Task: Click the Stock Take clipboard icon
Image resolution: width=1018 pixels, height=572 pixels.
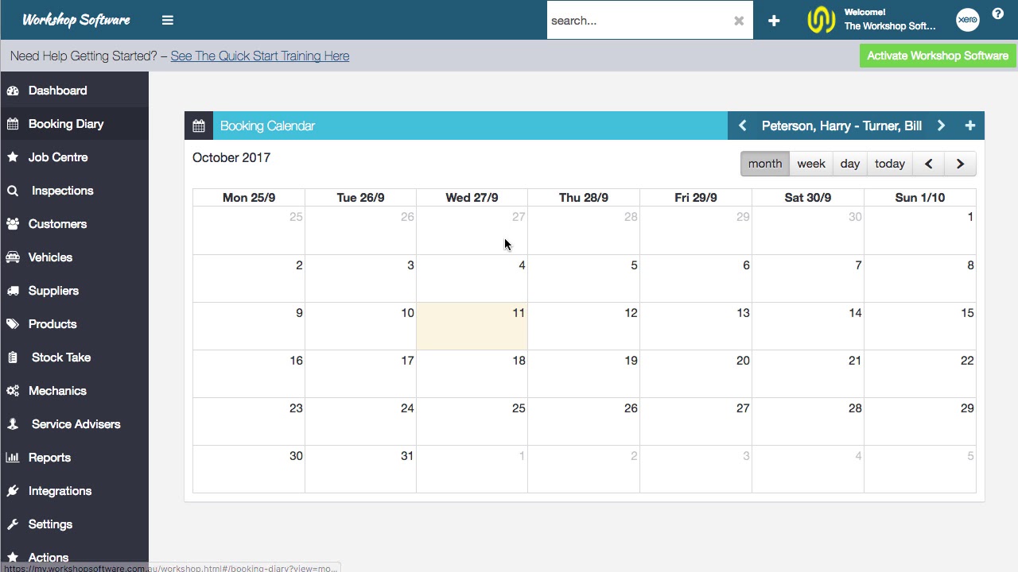Action: pos(13,357)
